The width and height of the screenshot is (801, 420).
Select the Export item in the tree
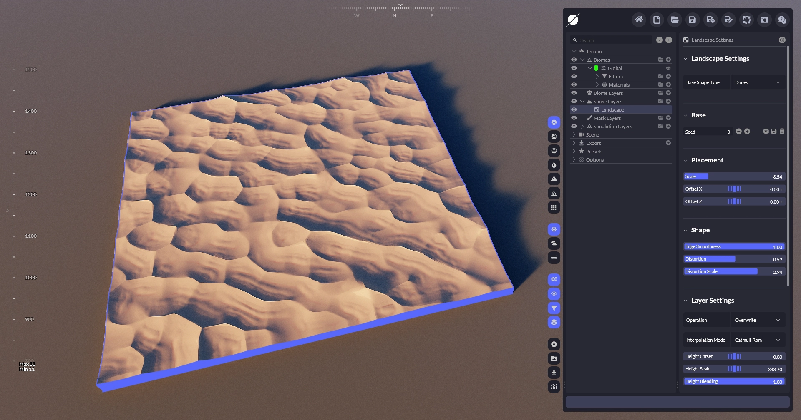(x=593, y=143)
